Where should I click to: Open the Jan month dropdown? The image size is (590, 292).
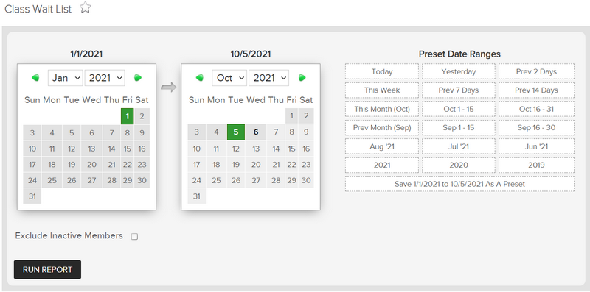click(65, 78)
